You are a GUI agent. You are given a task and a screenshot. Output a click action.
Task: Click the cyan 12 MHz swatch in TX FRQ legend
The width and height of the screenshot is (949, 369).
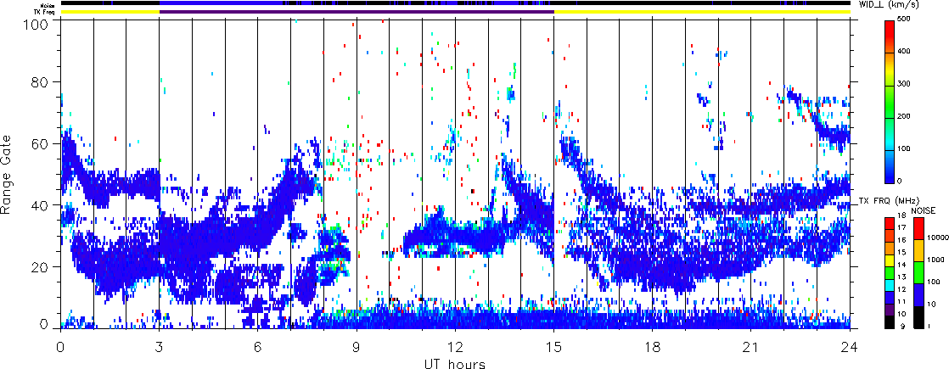(x=889, y=284)
